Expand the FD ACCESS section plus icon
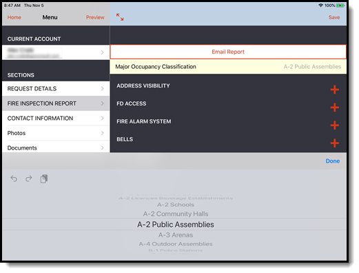Viewport: 359px width, 273px height. (334, 108)
